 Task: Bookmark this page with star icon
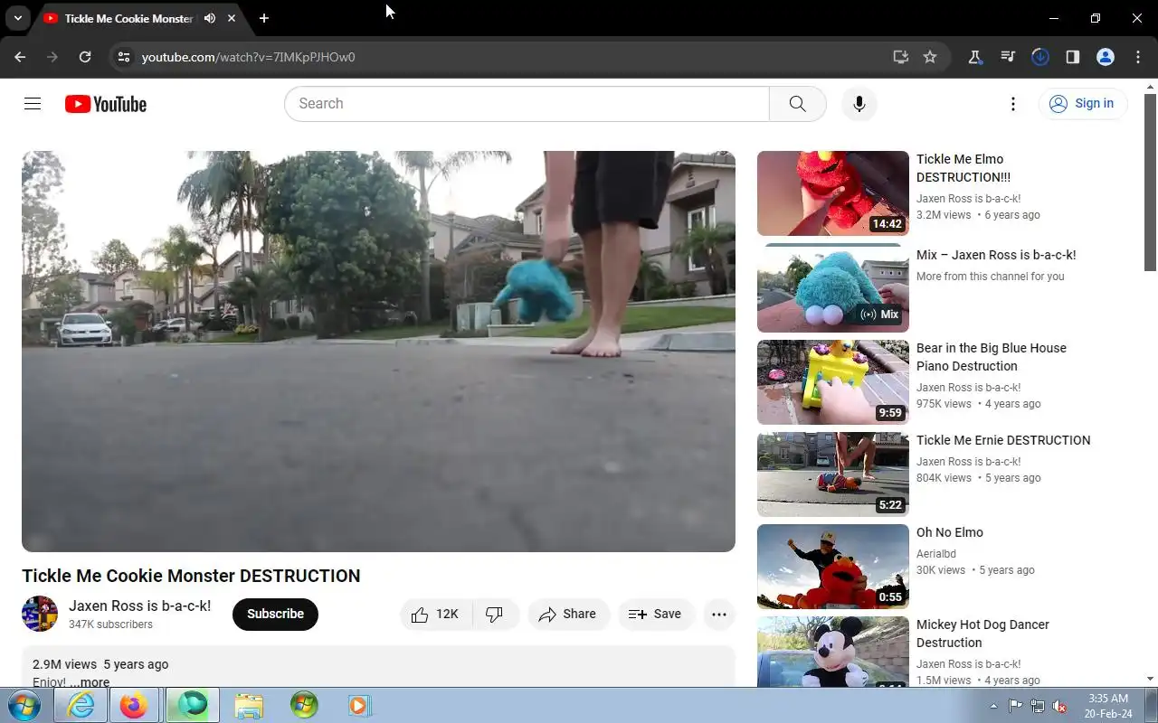coord(930,57)
